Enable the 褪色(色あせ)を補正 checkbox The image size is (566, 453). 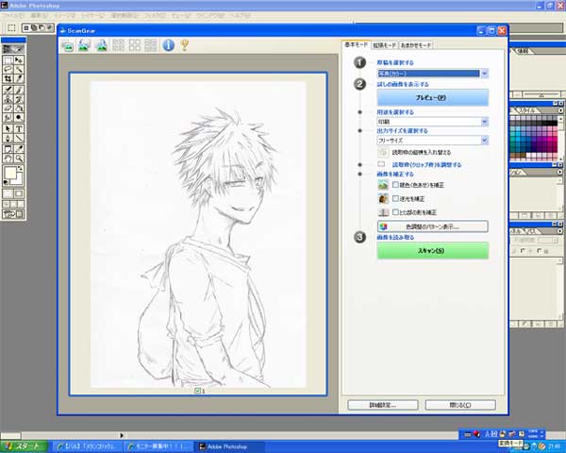coord(395,185)
